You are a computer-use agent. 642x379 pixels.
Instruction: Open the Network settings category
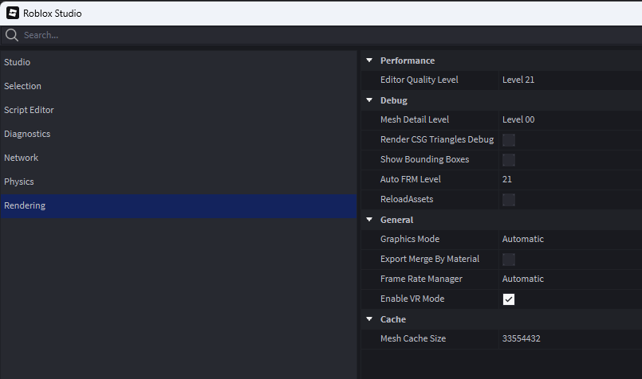pyautogui.click(x=179, y=158)
